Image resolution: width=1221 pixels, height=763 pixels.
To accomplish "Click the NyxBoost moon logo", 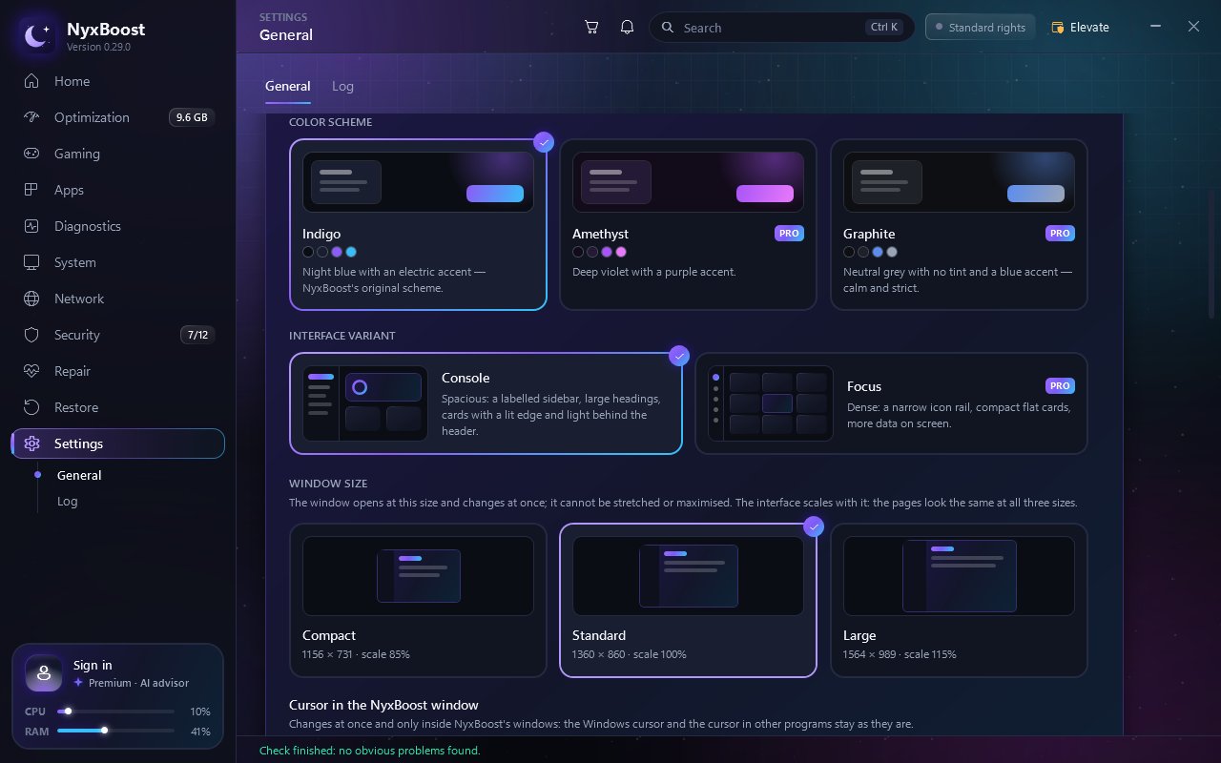I will tap(37, 36).
